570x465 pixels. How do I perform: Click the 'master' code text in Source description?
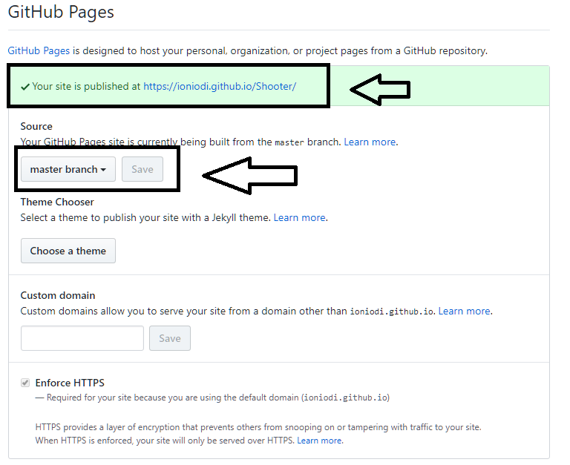point(289,142)
